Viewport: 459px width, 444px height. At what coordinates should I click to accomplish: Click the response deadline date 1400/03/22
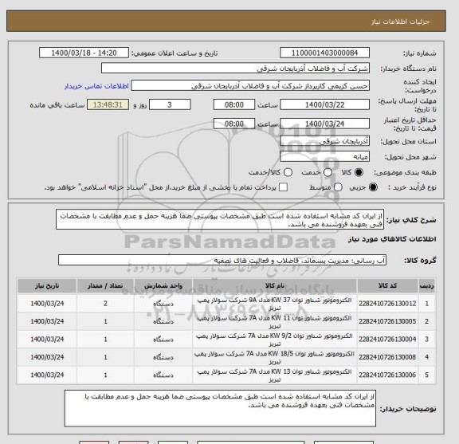(x=324, y=104)
